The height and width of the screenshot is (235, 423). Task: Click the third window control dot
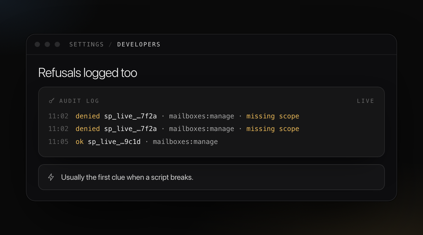[x=57, y=44]
